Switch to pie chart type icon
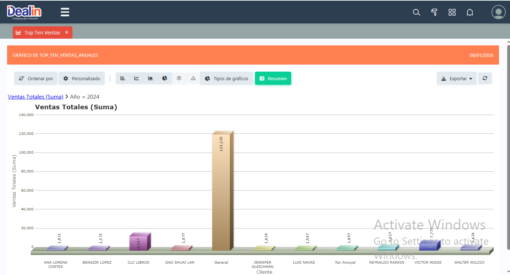 pyautogui.click(x=165, y=78)
